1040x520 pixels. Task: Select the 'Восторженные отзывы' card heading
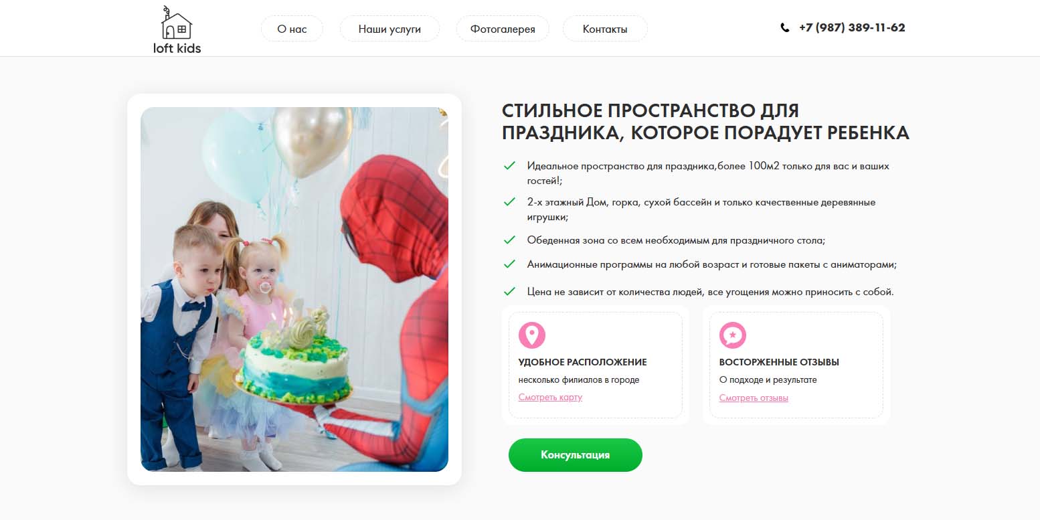pos(779,362)
